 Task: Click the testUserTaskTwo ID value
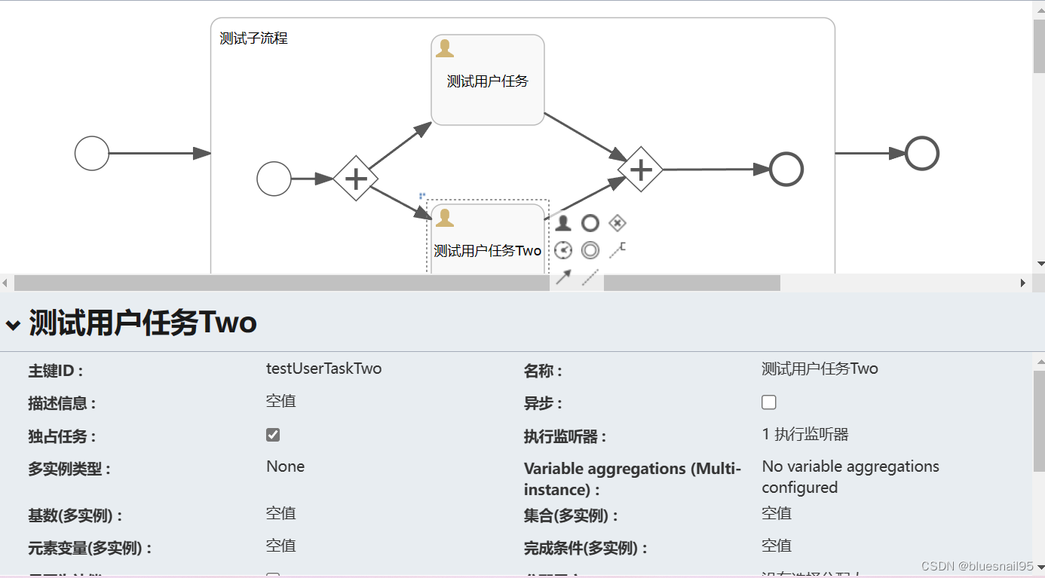tap(324, 369)
